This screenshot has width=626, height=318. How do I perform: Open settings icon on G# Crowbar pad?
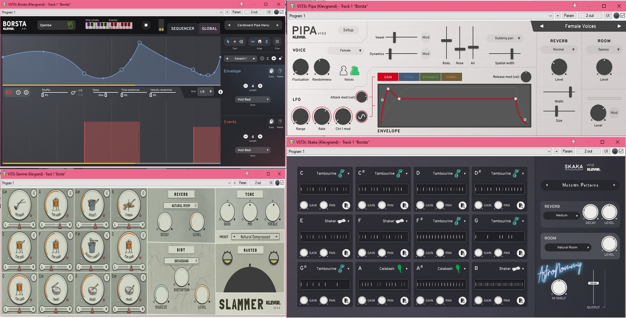click(x=34, y=193)
